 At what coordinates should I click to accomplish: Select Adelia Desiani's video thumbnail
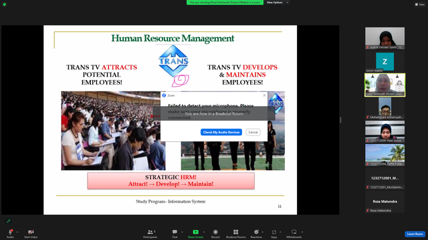tap(385, 38)
